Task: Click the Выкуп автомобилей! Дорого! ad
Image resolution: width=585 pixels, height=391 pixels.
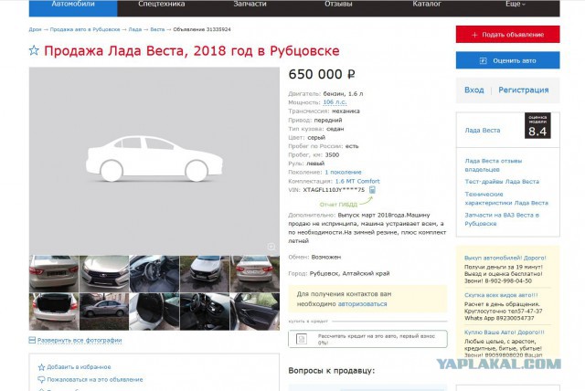Action: [x=505, y=258]
